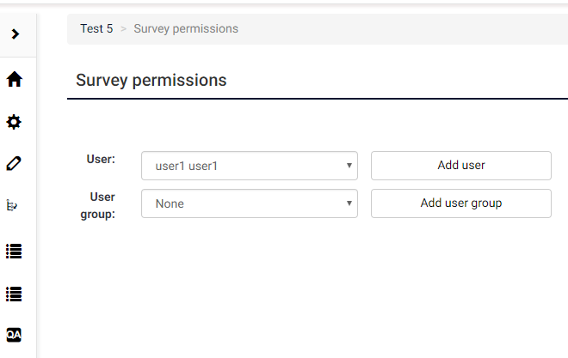Screen dimensions: 568x358
Task: Click the Add user group button
Action: (x=460, y=203)
